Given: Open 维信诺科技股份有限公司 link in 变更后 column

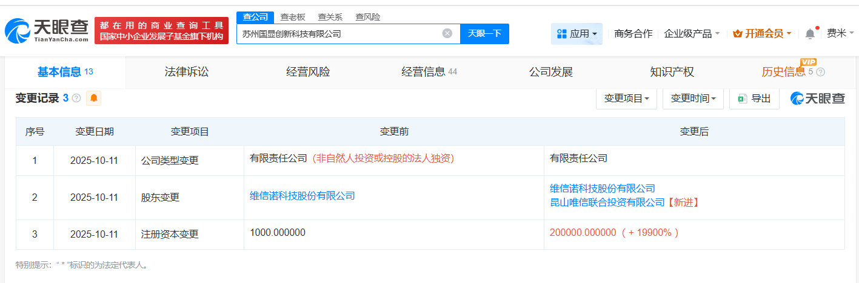Looking at the screenshot, I should (x=603, y=189).
